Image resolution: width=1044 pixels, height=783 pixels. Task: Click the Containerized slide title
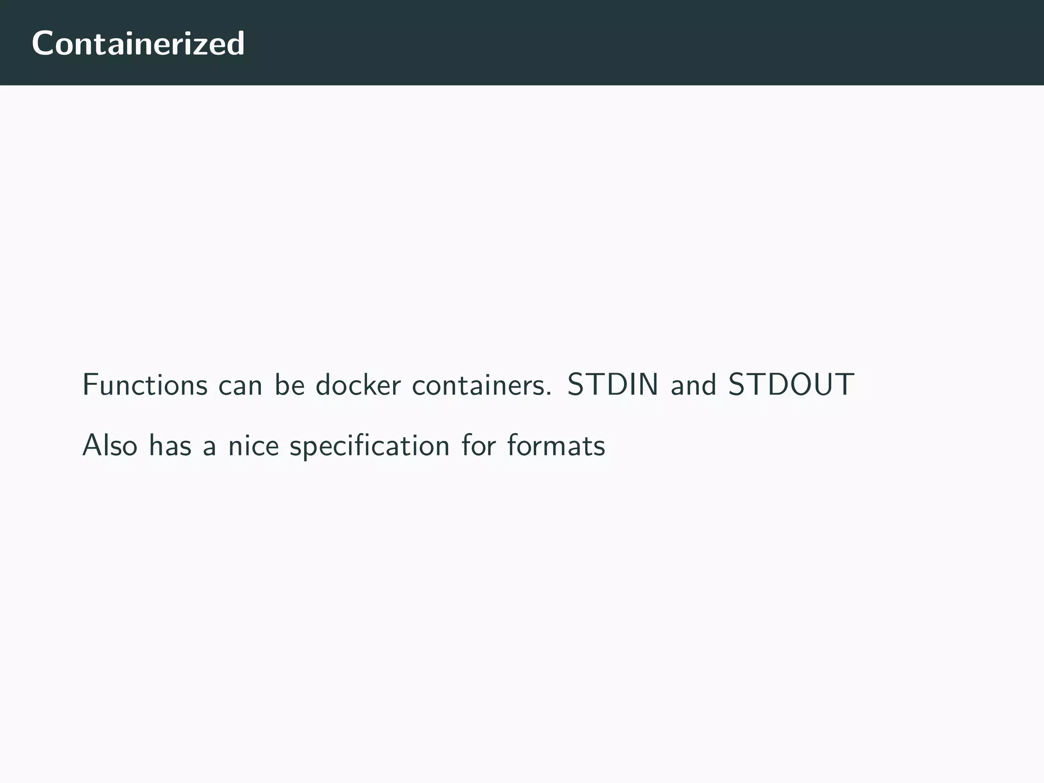(x=138, y=43)
